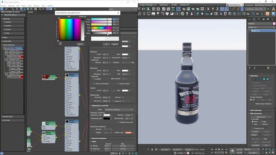Click the Attach button in Edit Geometry

(254, 135)
